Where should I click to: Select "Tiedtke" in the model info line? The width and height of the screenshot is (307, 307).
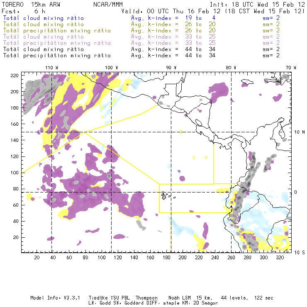pos(98,298)
